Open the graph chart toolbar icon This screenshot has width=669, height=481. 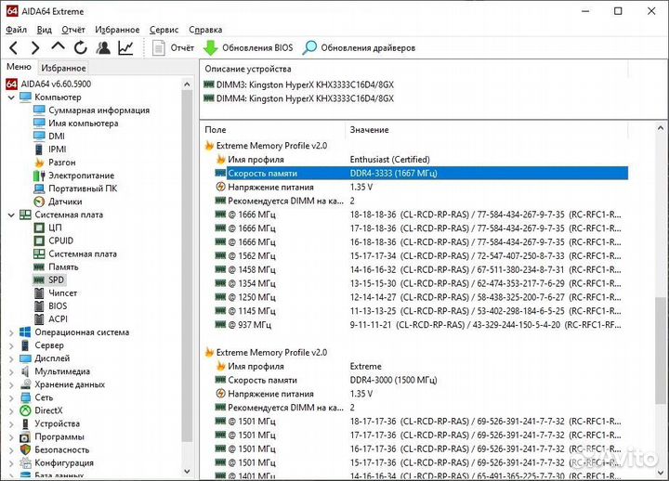(125, 47)
